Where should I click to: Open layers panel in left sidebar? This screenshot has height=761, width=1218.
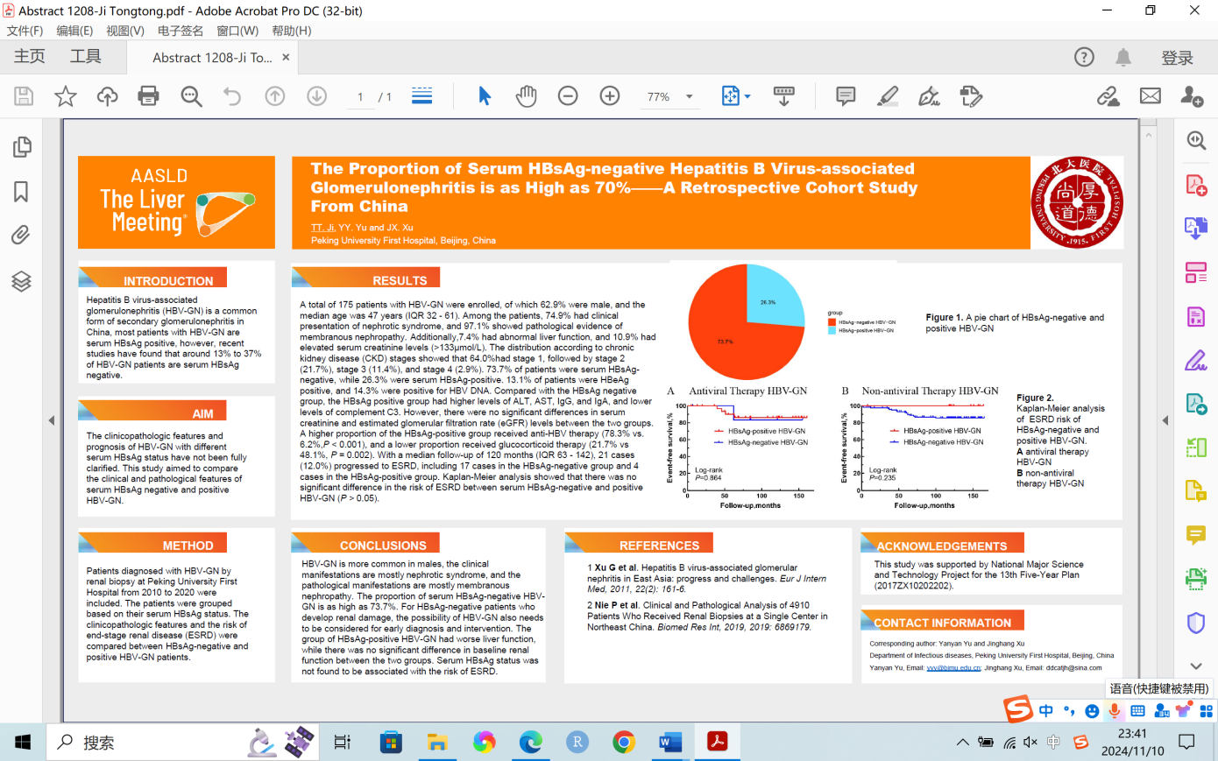tap(21, 281)
